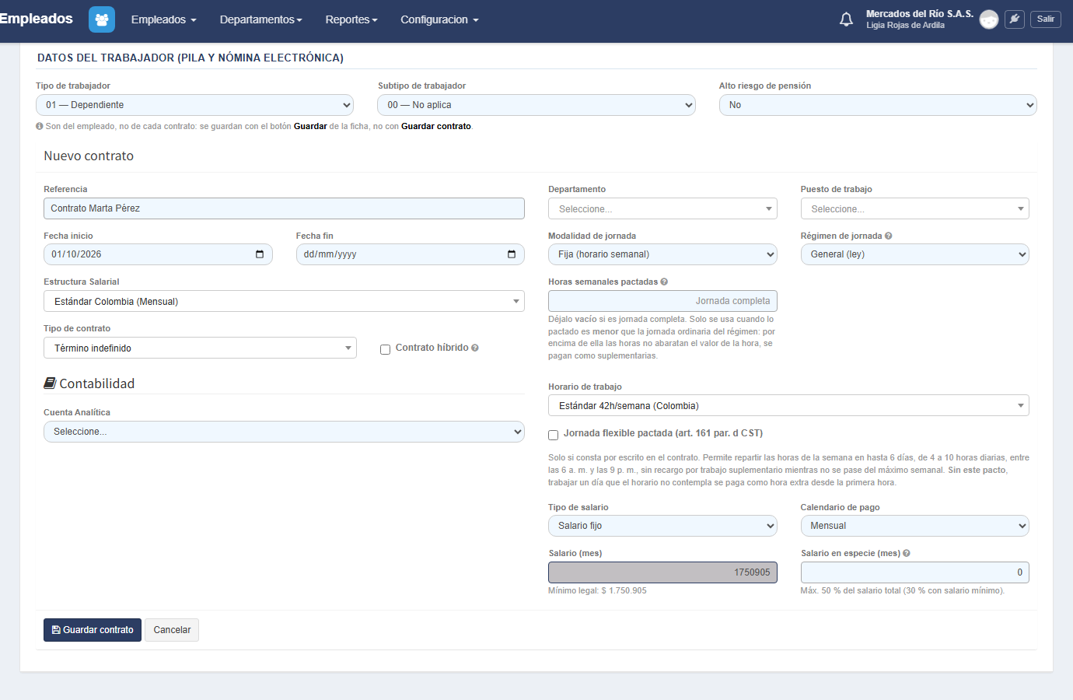Screen dimensions: 1073x700
Task: Open calendar picker for Fecha inicio
Action: click(x=260, y=254)
